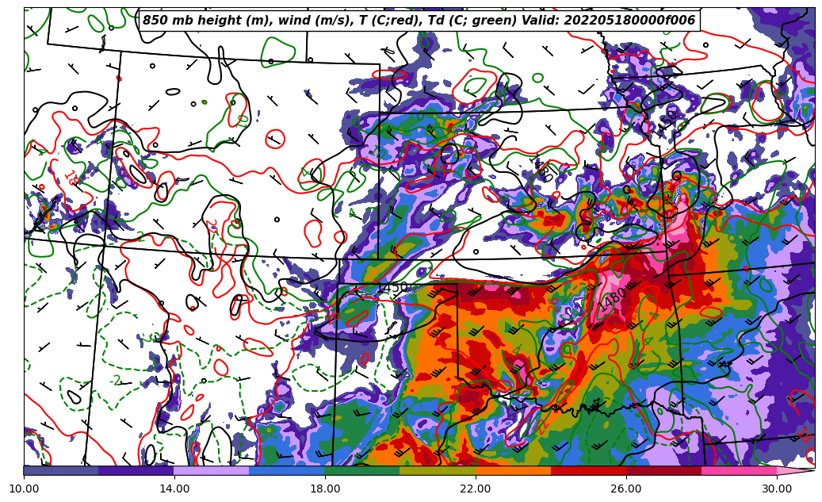Click the 10.00 colorbar tick label
The height and width of the screenshot is (502, 822).
click(x=24, y=489)
